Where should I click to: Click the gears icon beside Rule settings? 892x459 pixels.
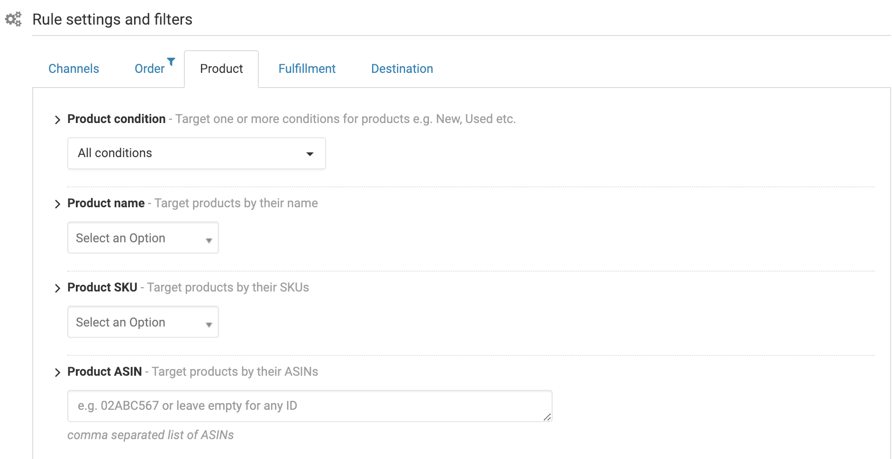13,19
